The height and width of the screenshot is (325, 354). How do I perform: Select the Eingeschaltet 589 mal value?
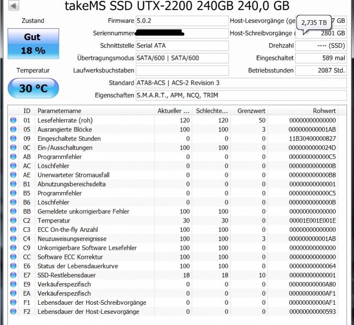click(321, 58)
